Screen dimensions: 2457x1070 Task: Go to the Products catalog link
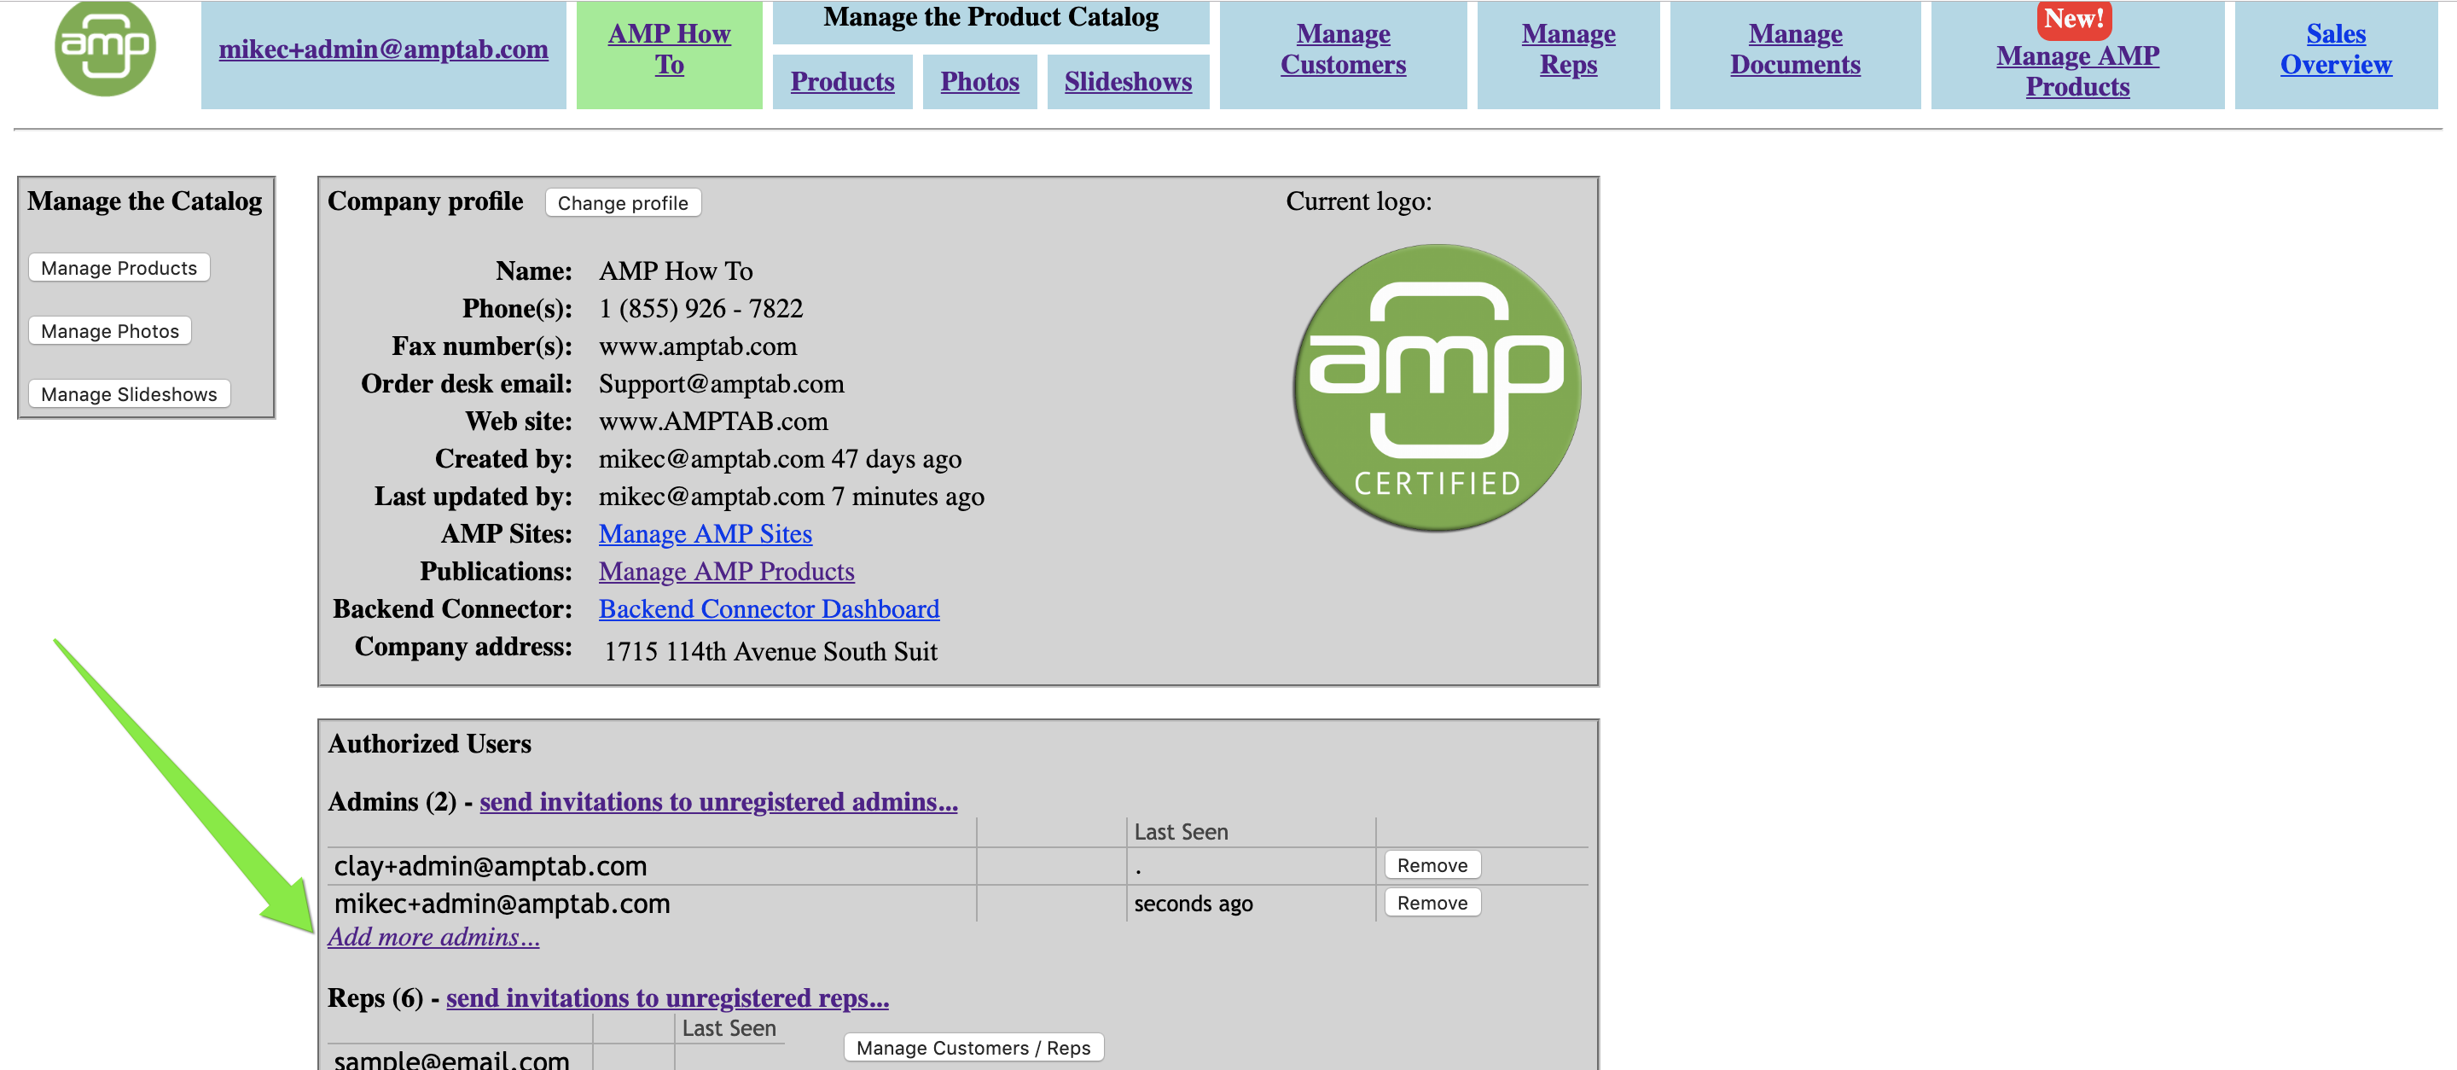[842, 82]
